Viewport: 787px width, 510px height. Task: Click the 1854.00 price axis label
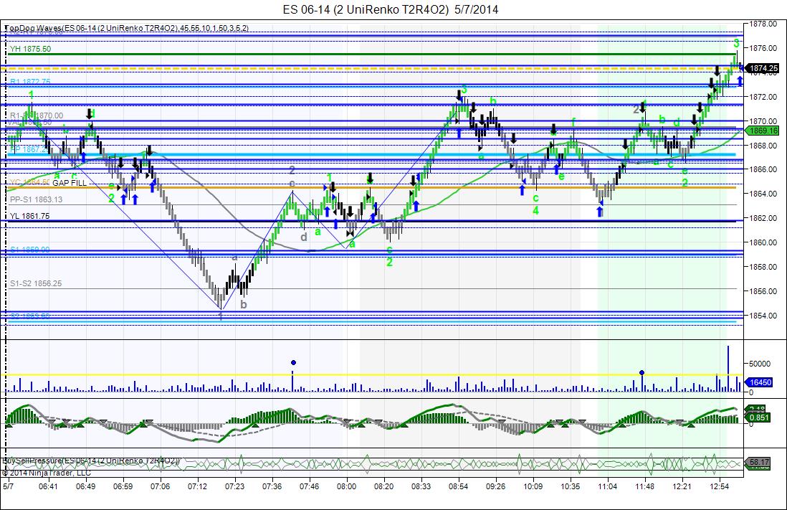coord(763,316)
